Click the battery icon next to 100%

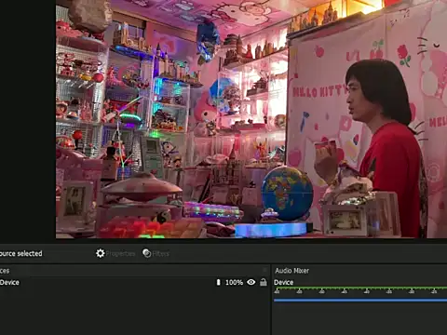pos(218,282)
